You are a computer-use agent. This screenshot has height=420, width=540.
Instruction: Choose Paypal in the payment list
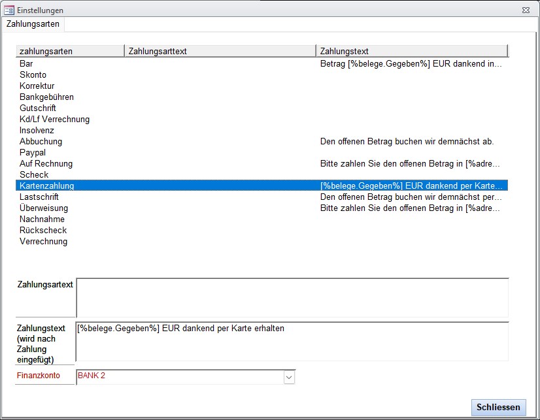[33, 153]
